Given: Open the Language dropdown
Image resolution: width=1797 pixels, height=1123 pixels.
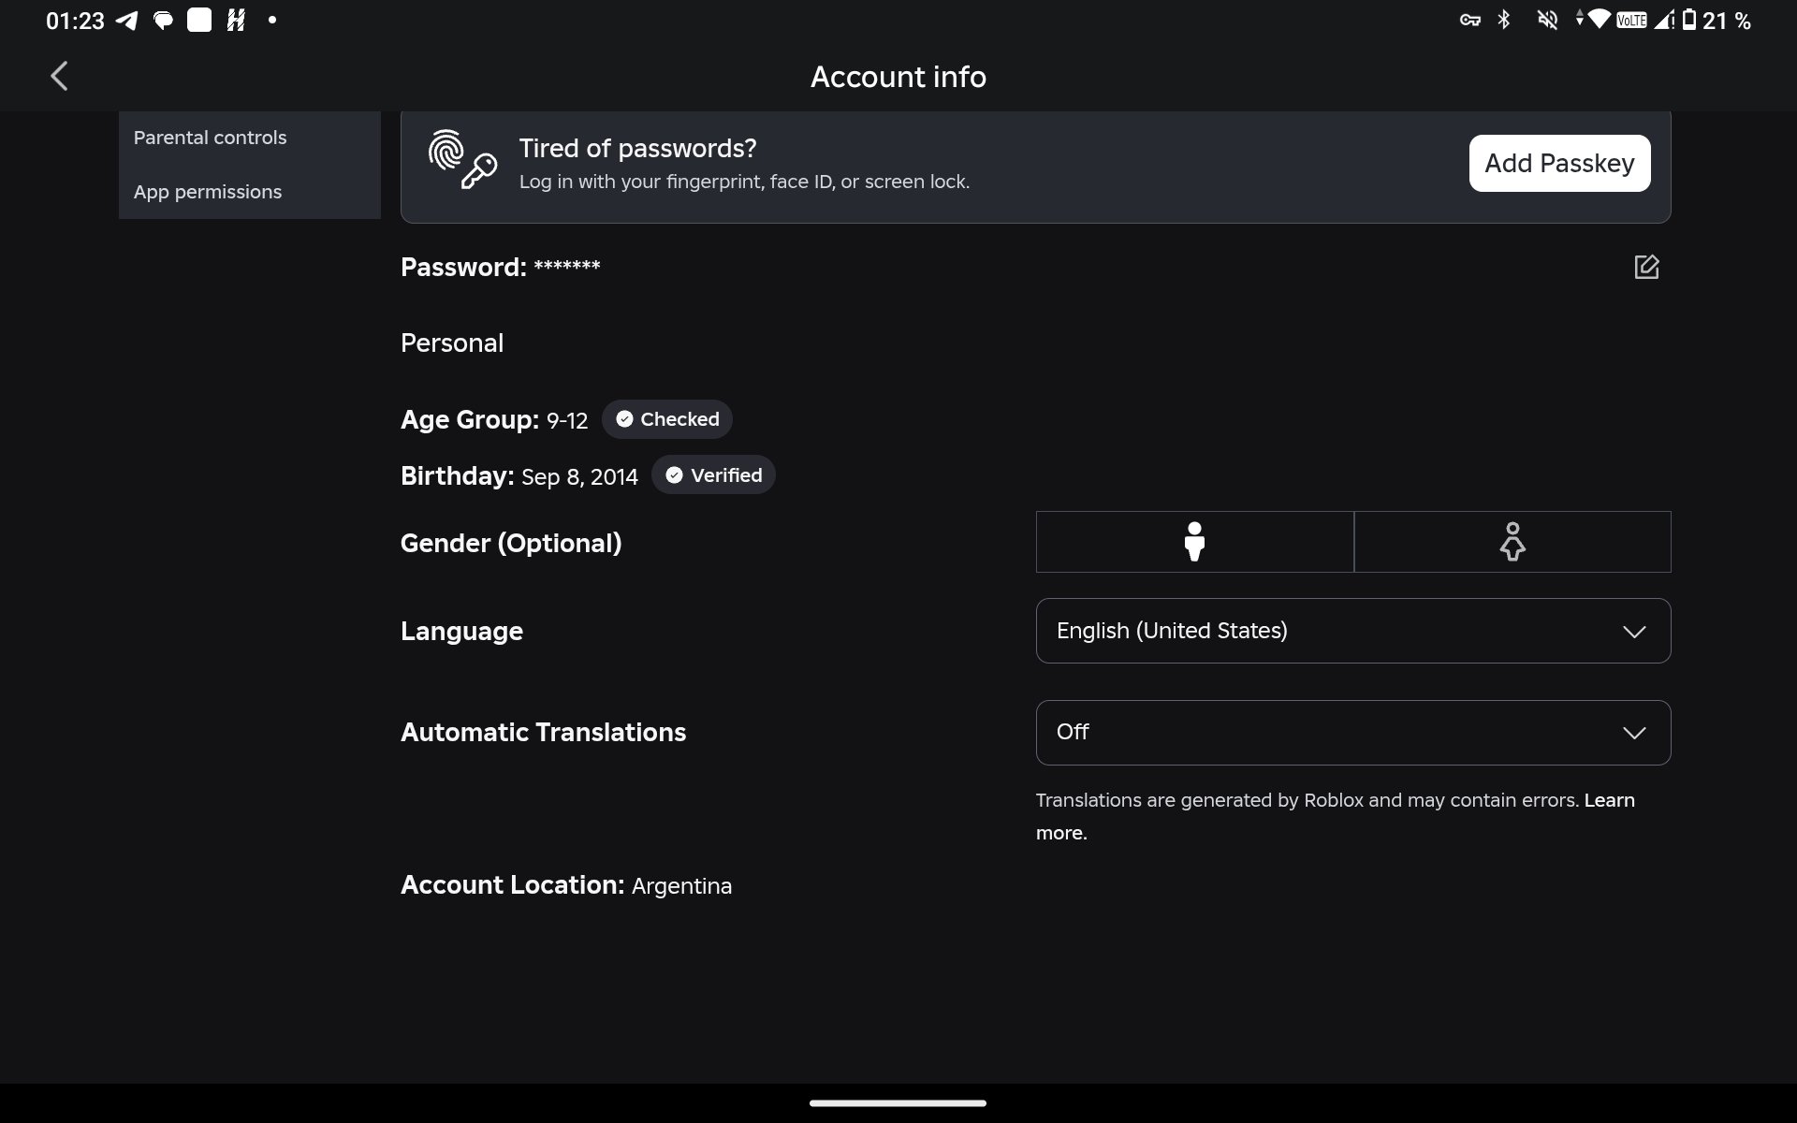Looking at the screenshot, I should pos(1353,631).
